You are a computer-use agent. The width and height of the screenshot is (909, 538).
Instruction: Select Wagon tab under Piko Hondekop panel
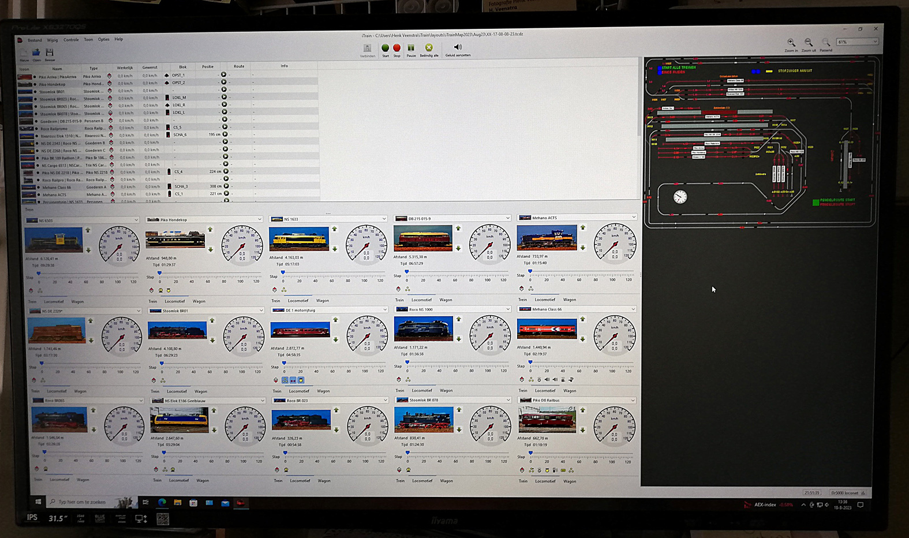pos(199,301)
